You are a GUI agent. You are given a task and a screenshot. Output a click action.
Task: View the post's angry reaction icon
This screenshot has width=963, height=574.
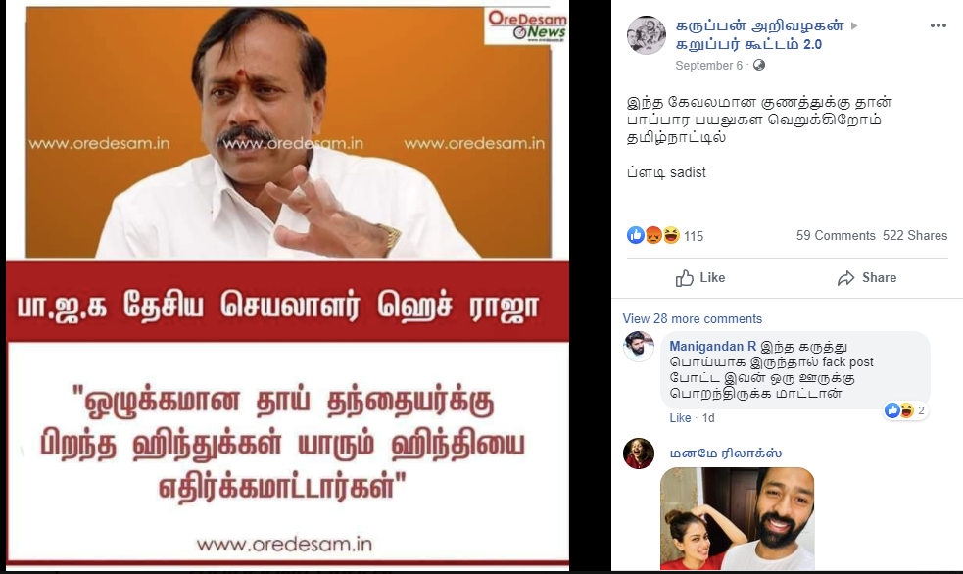point(653,235)
